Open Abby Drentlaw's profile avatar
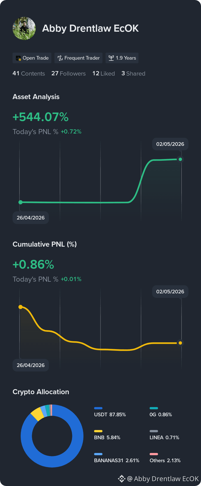This screenshot has height=486, width=201. coord(24,28)
